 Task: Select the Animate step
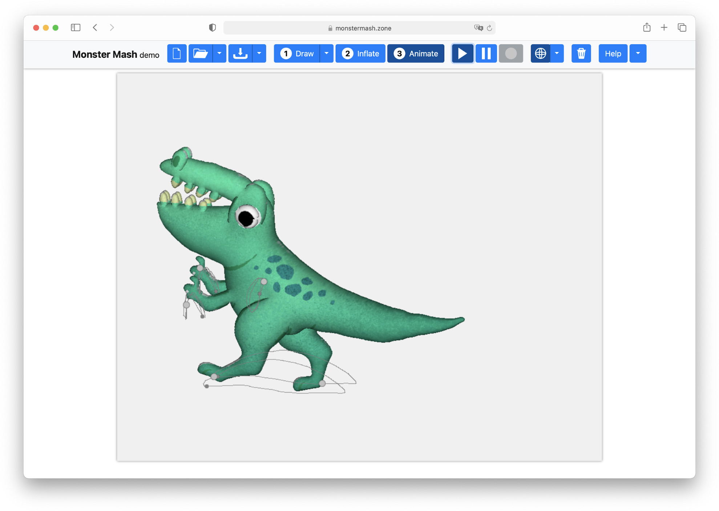point(416,53)
